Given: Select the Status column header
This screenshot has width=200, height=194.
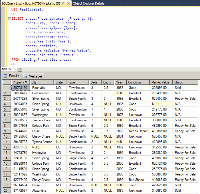Looking at the screenshot, I should pyautogui.click(x=185, y=82).
